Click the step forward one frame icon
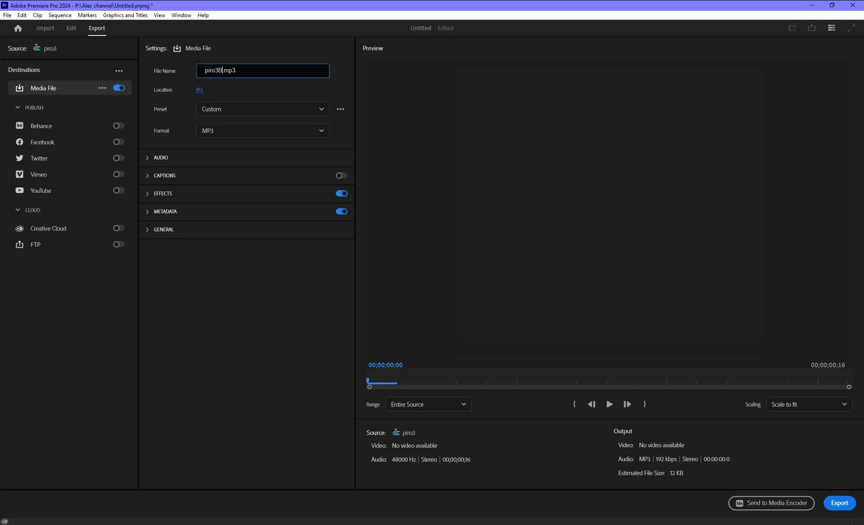864x525 pixels. coord(627,405)
